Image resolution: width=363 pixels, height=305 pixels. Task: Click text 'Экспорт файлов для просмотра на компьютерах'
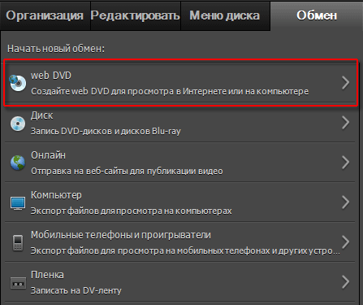132,211
